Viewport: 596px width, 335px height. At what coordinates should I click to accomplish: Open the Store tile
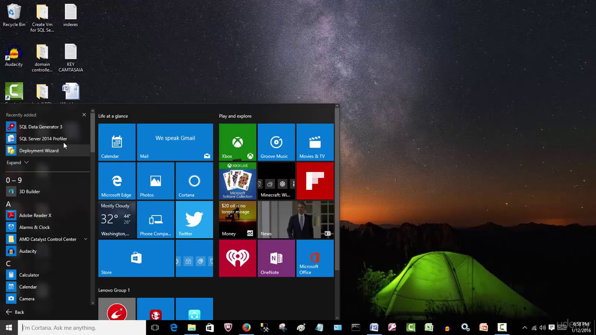[x=136, y=258]
